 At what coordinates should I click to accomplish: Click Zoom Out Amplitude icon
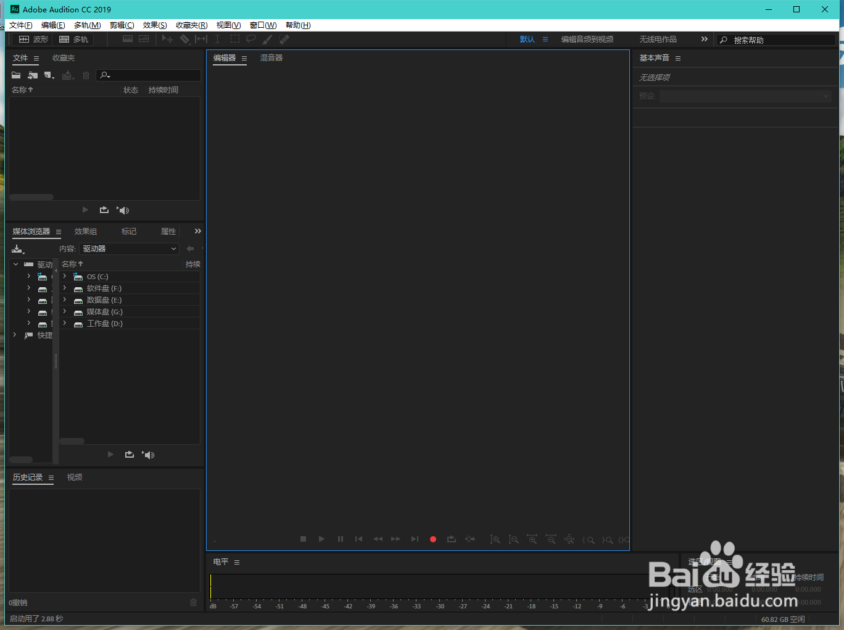click(x=513, y=540)
